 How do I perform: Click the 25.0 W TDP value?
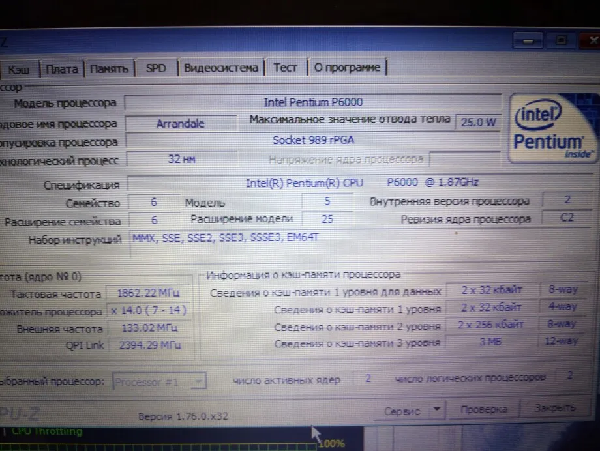pyautogui.click(x=478, y=123)
